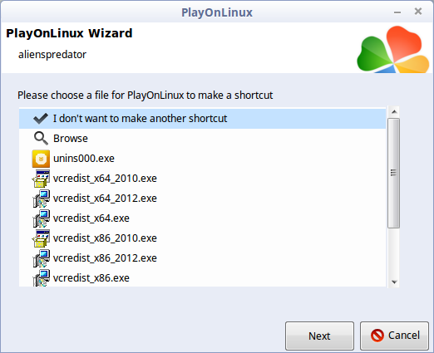Click the vcredist_x64_2012.exe file icon
Screen dimensions: 434x353
[x=41, y=199]
